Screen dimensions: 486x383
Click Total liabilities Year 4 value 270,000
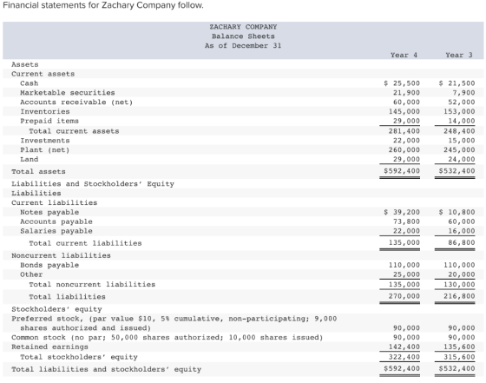pos(404,296)
